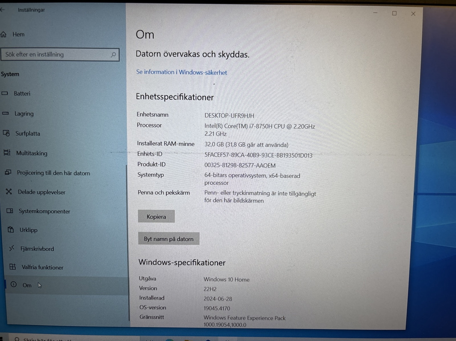The image size is (456, 341).
Task: Select the Om page entry
Action: (67, 285)
